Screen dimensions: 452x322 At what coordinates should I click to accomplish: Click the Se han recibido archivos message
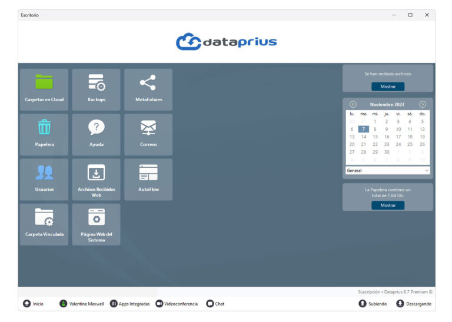pyautogui.click(x=388, y=74)
